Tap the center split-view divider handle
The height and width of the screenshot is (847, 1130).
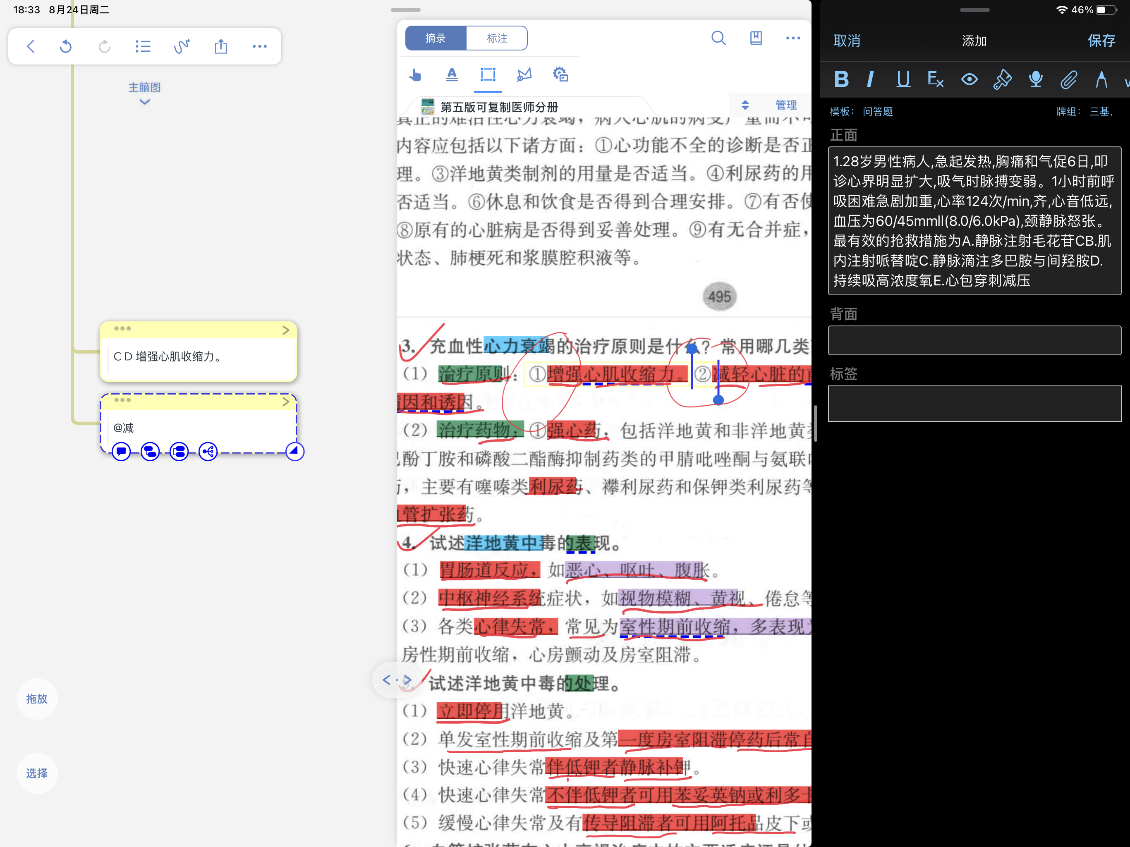815,423
